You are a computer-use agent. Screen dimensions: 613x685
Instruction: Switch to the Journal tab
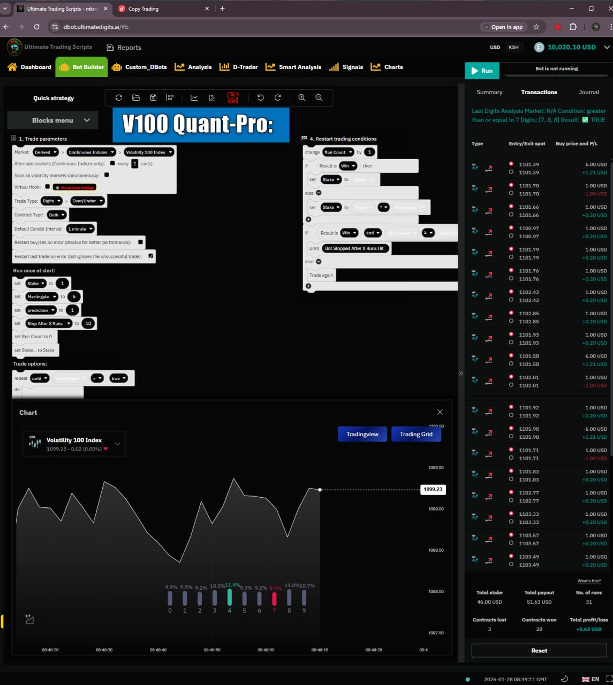588,92
